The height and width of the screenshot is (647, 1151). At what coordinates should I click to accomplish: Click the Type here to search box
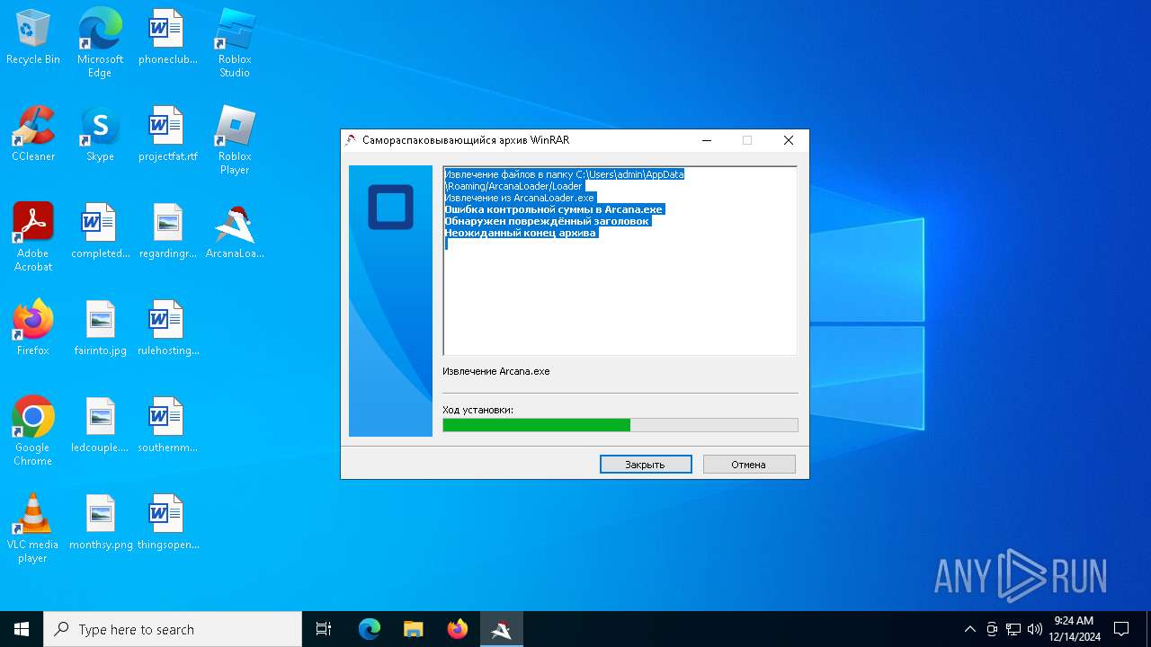click(173, 629)
